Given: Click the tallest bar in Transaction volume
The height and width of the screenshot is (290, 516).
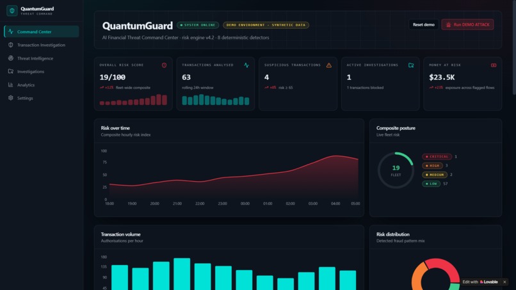Looking at the screenshot, I should pos(182,274).
